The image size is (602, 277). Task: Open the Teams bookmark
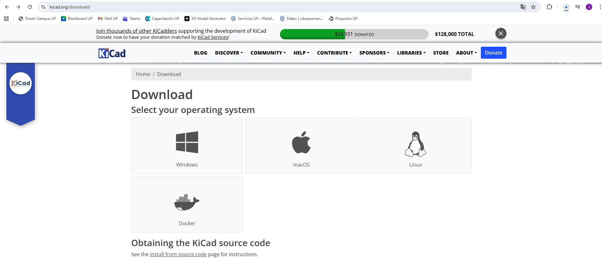tap(132, 19)
